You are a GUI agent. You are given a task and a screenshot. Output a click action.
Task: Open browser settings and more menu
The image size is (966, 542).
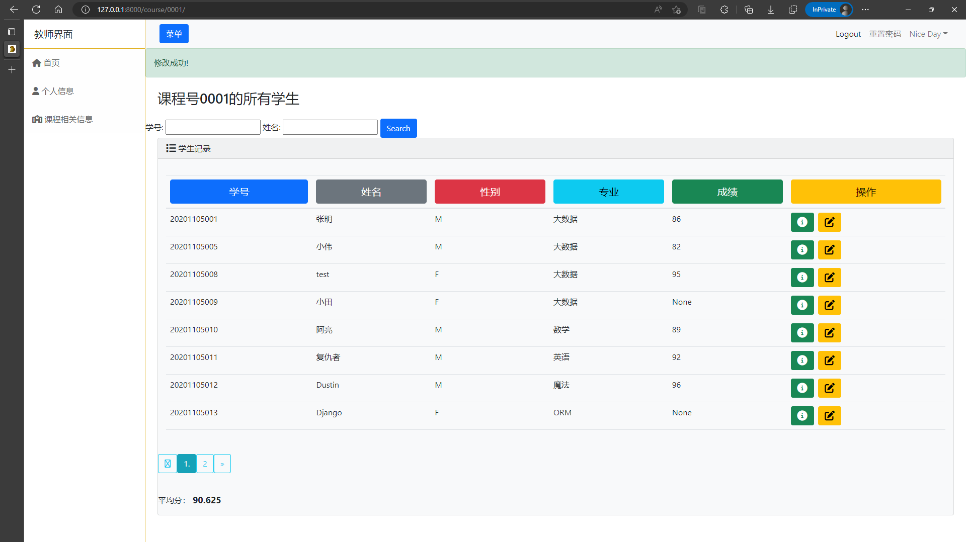[x=865, y=10]
